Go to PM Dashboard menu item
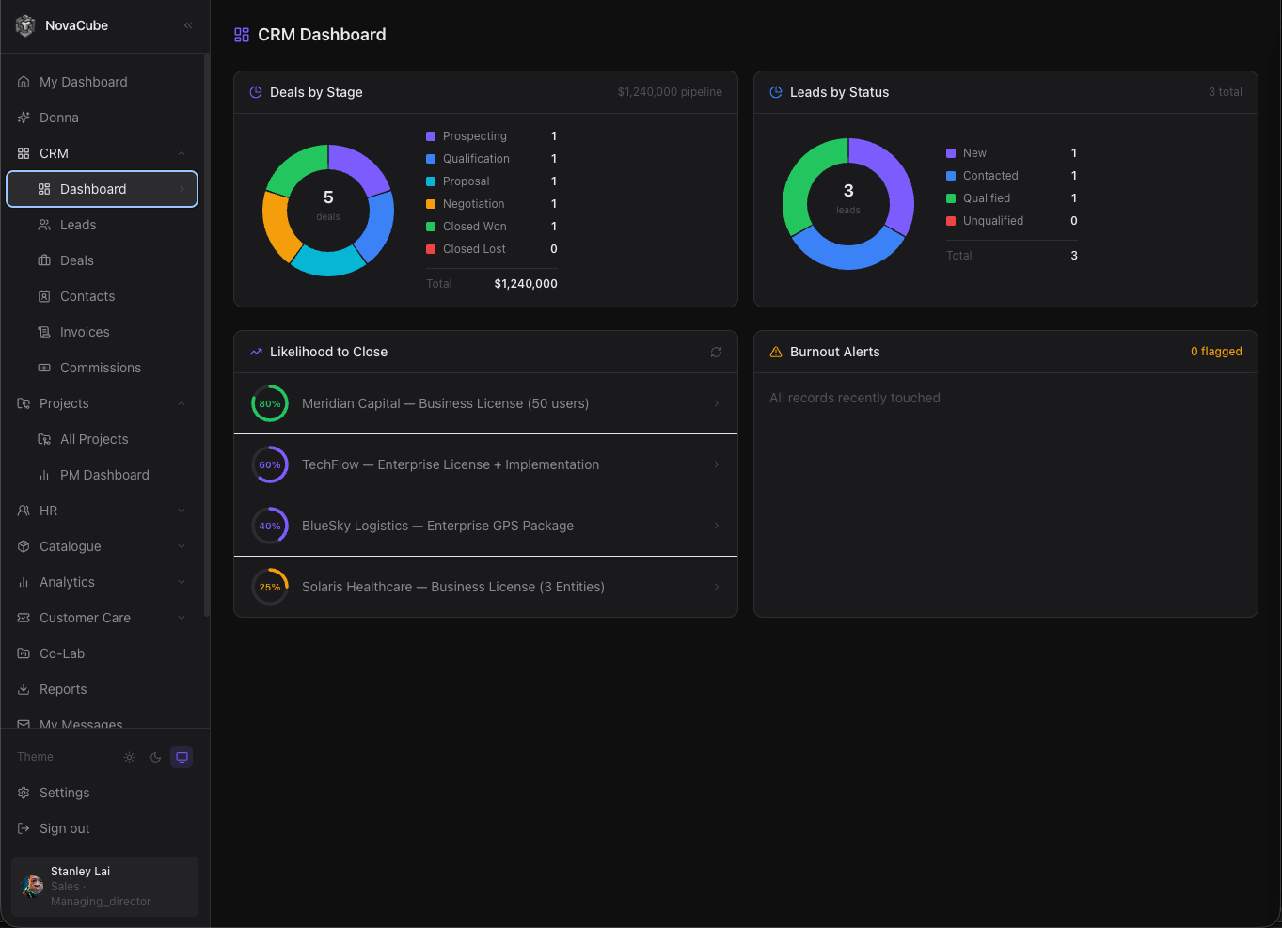This screenshot has width=1282, height=928. point(103,475)
